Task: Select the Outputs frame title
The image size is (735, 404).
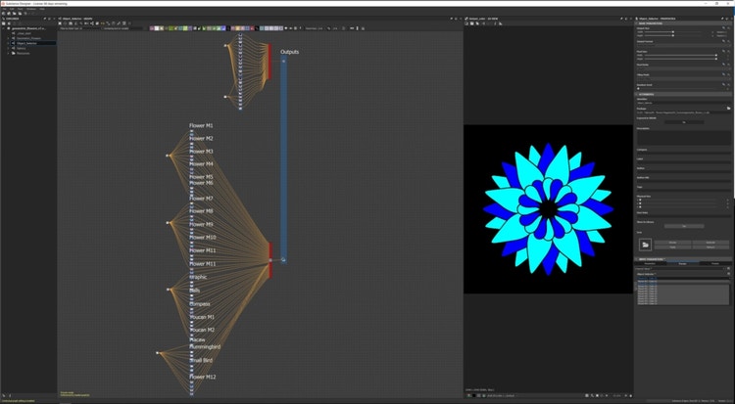Action: click(290, 52)
